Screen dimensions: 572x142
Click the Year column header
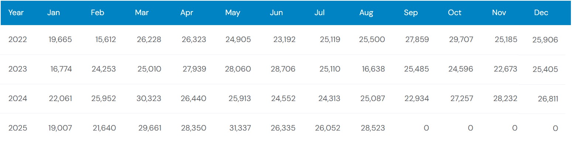[16, 13]
